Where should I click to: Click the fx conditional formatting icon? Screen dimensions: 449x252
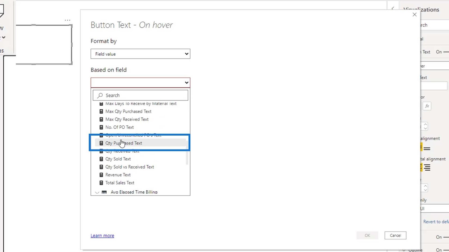[427, 106]
